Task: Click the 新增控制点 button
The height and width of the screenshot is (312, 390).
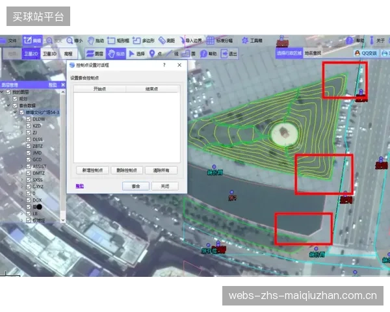Action: click(92, 170)
